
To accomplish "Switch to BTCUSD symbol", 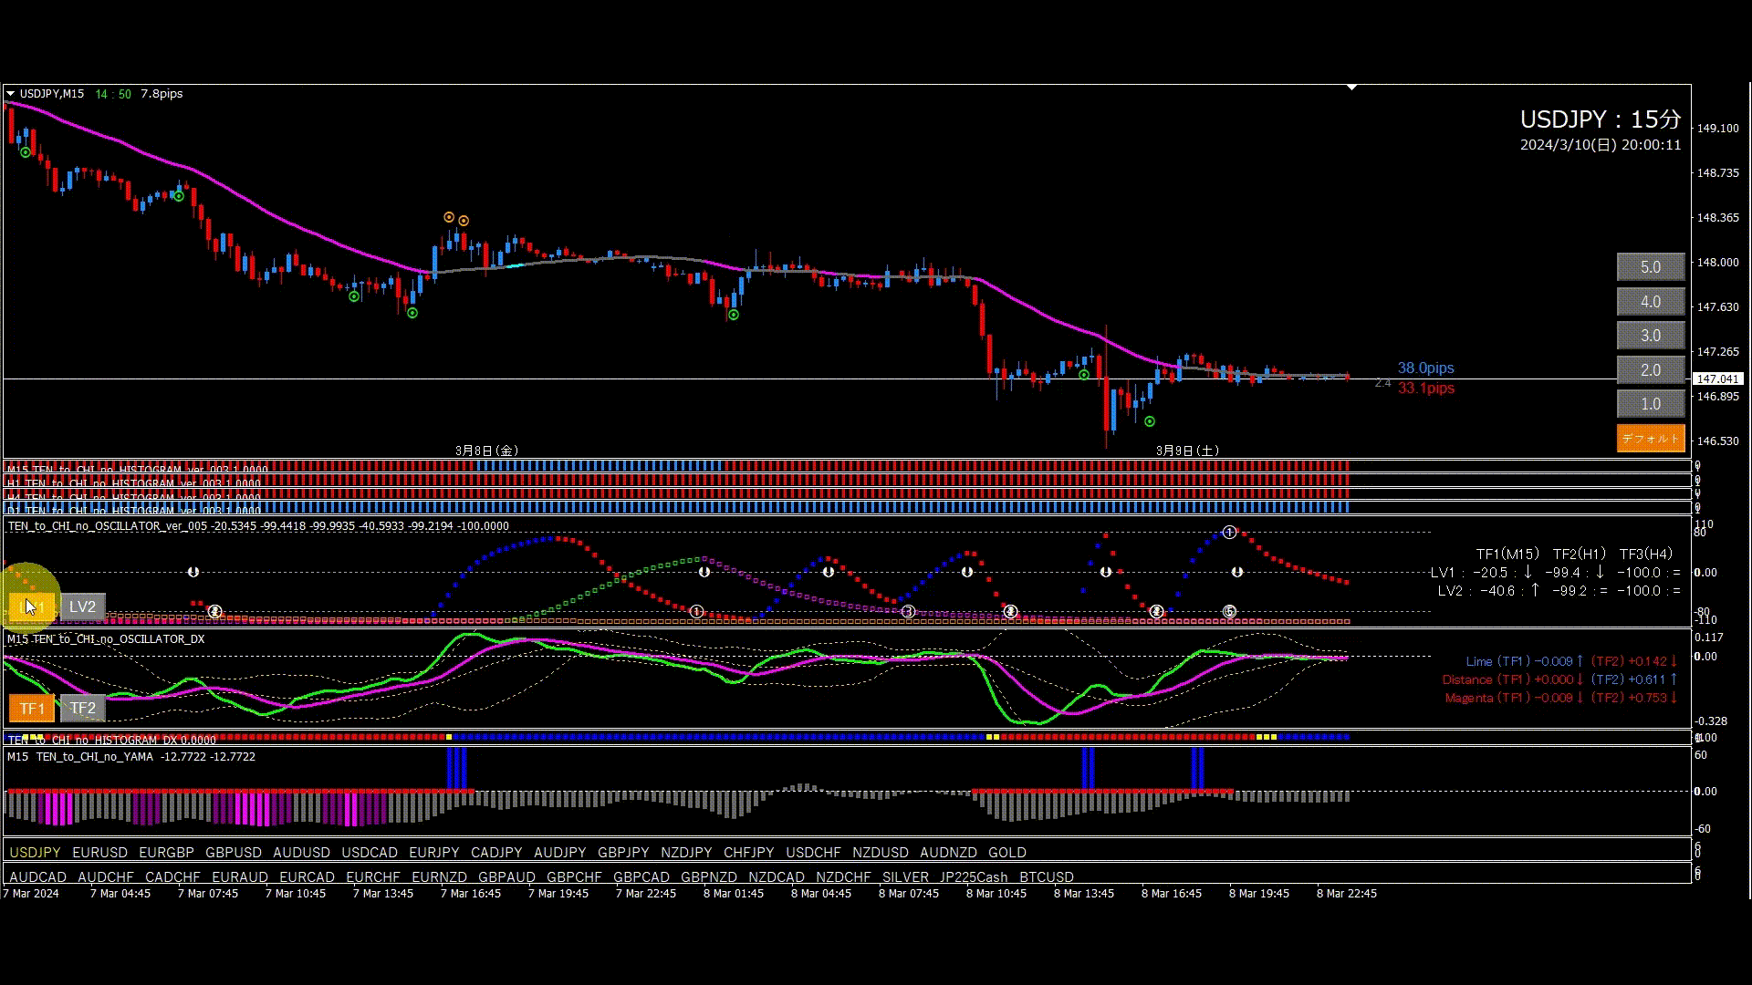I will pos(1046,877).
